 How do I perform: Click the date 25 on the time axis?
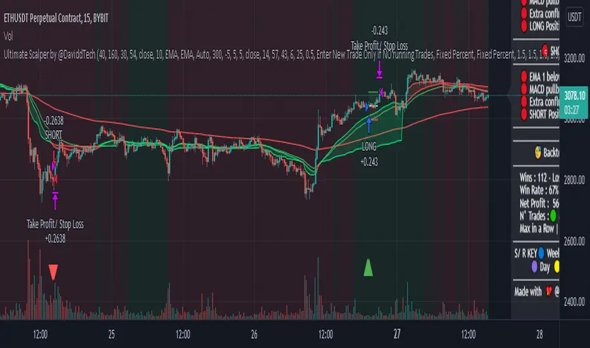[x=111, y=335]
